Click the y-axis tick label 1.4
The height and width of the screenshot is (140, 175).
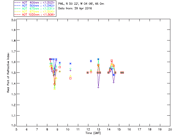[x=13, y=83]
